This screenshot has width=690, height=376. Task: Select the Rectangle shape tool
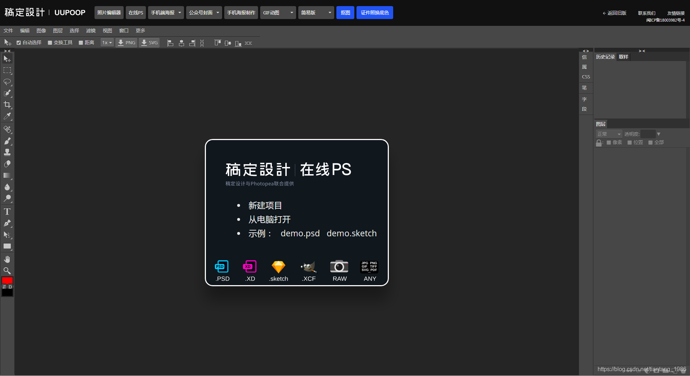7,246
